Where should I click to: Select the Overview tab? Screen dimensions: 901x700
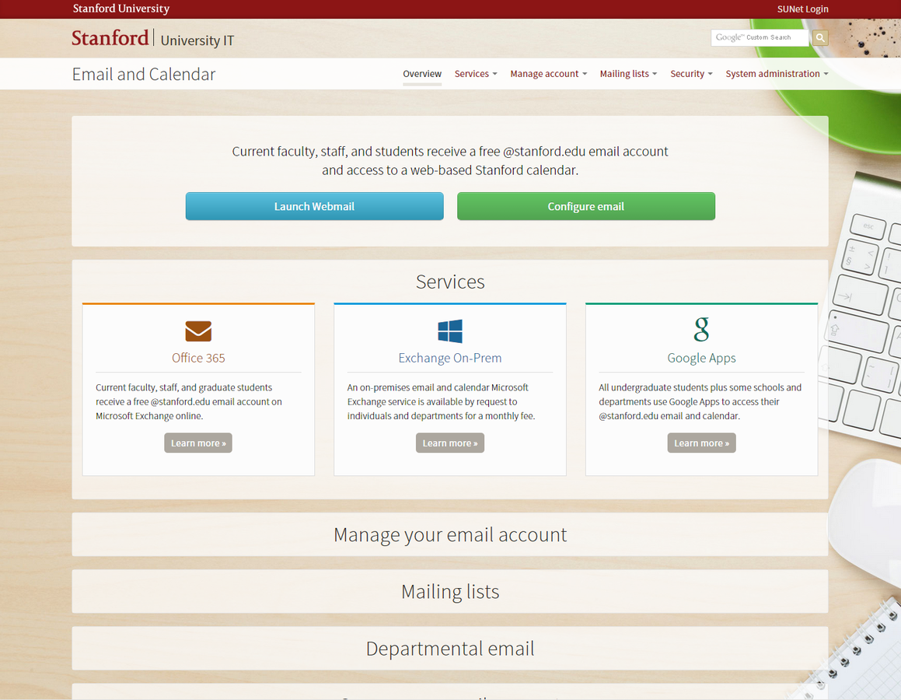pos(422,74)
